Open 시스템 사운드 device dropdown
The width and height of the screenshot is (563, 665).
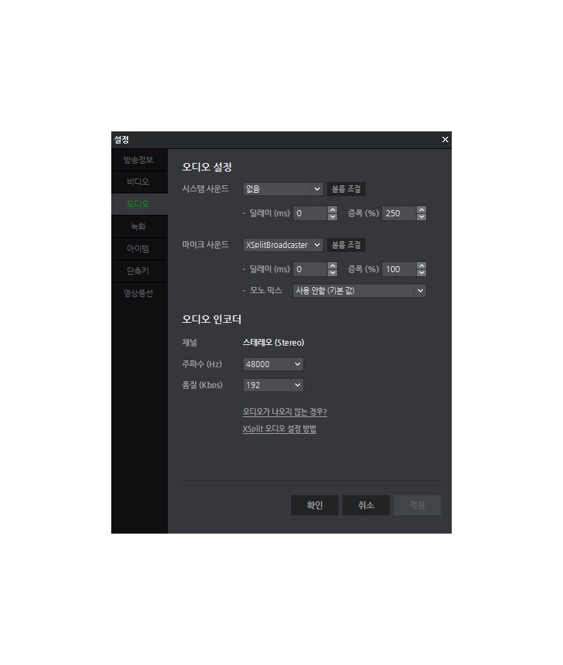(283, 189)
